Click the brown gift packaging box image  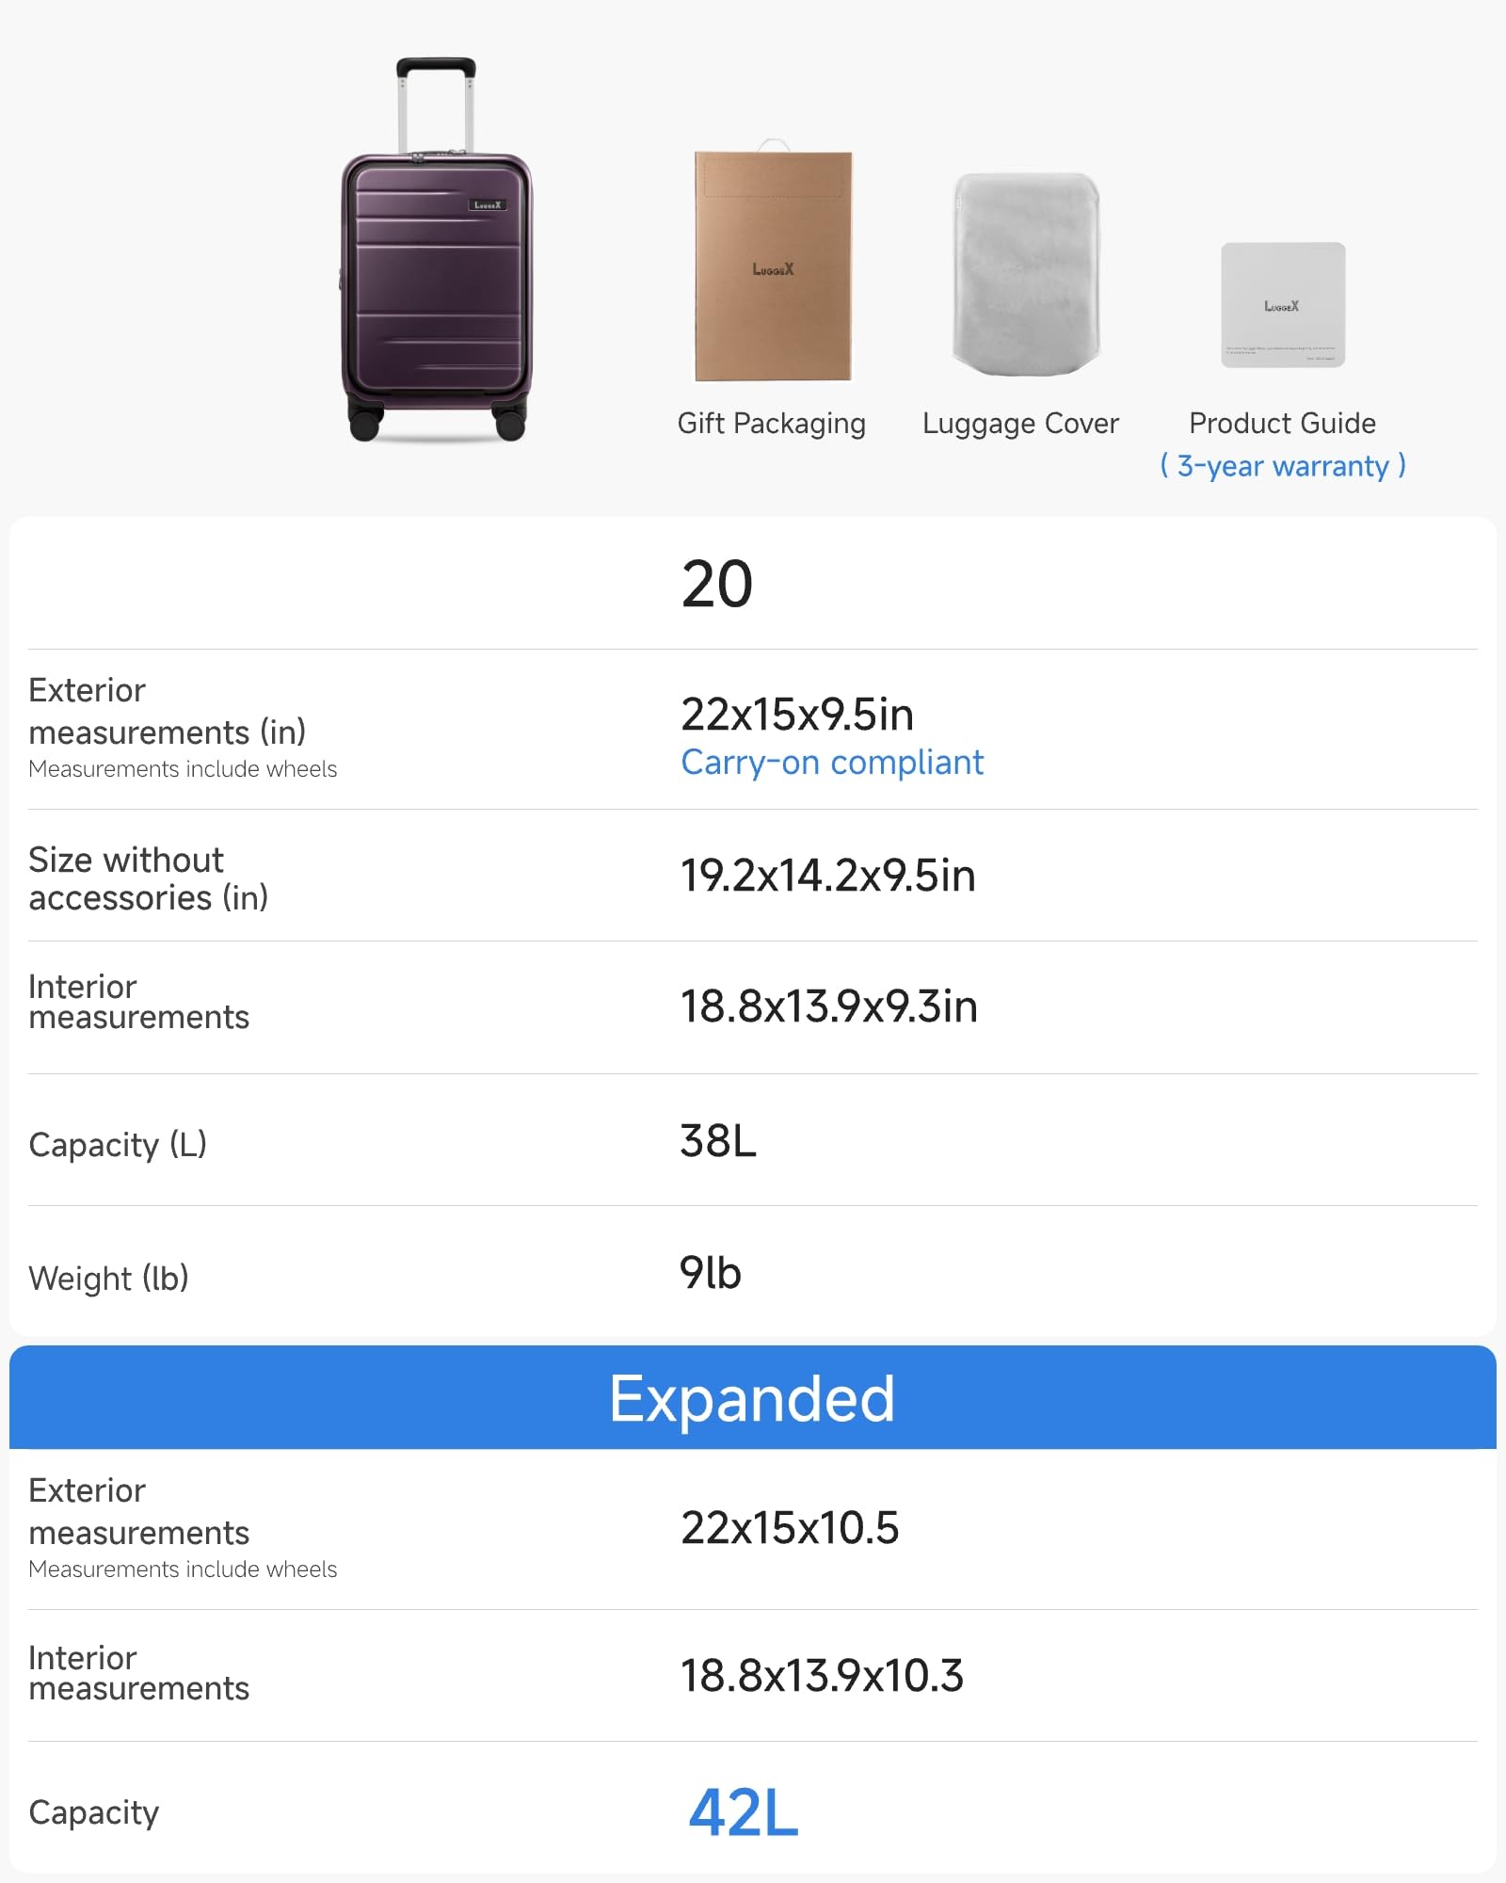click(x=773, y=266)
